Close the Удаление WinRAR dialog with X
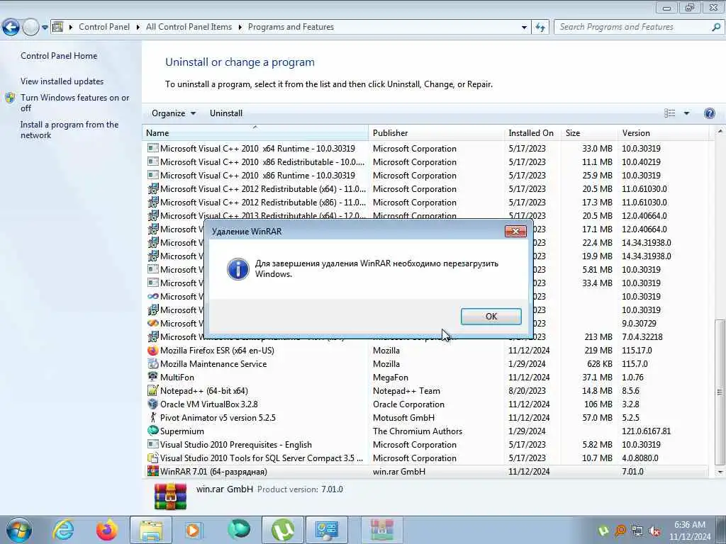Screen dimensions: 726x544 pos(515,232)
